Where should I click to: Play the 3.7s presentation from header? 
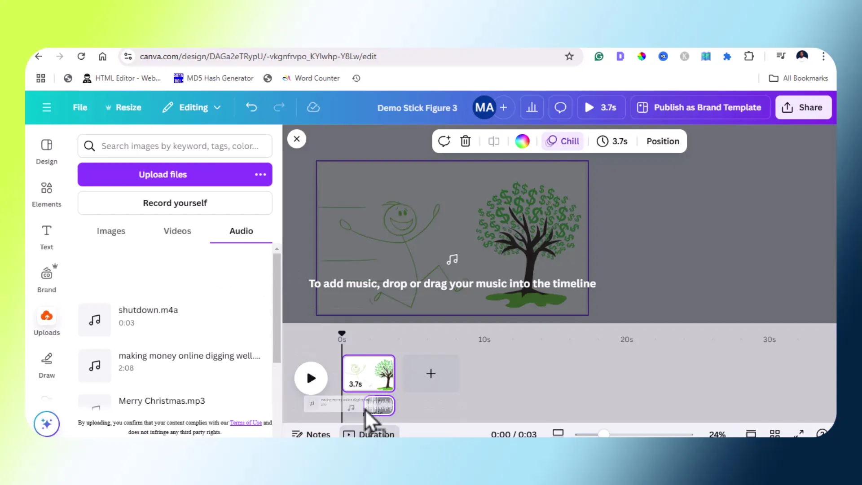[601, 107]
